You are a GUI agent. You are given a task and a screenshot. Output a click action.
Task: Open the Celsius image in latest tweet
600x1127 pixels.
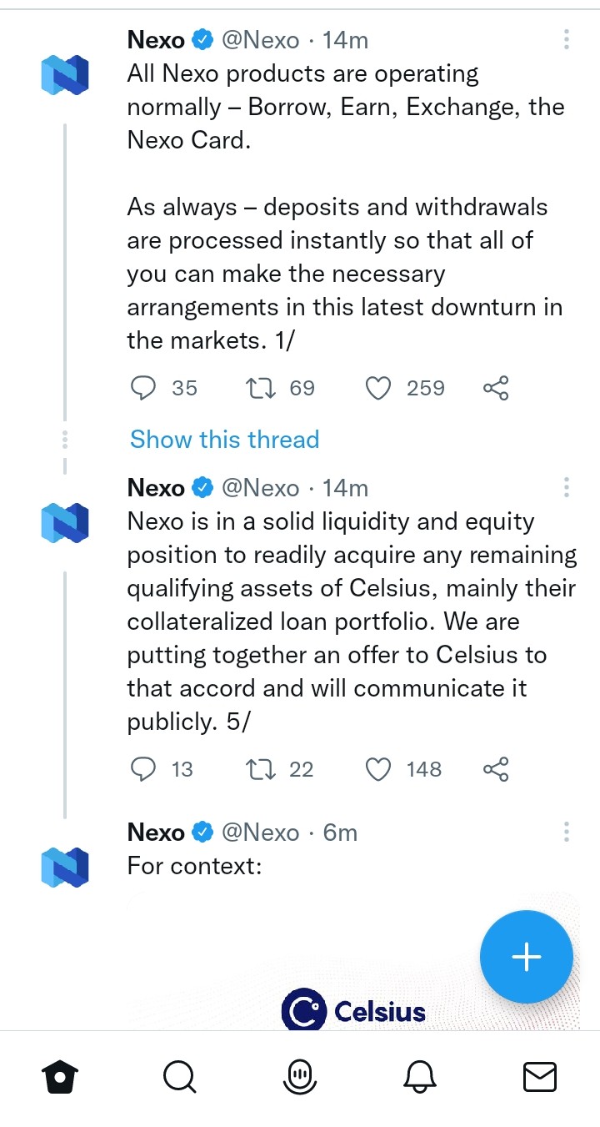point(353,959)
